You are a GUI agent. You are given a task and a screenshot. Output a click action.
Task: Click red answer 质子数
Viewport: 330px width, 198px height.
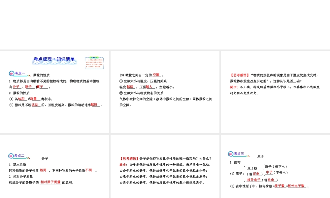click(x=280, y=185)
